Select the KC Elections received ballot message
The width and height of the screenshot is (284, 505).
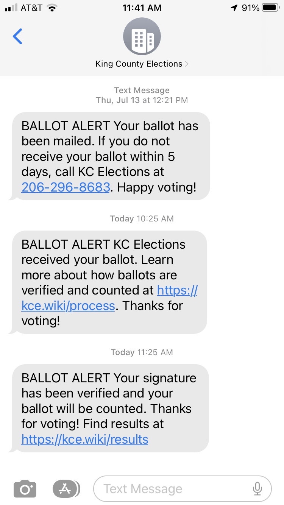point(110,282)
